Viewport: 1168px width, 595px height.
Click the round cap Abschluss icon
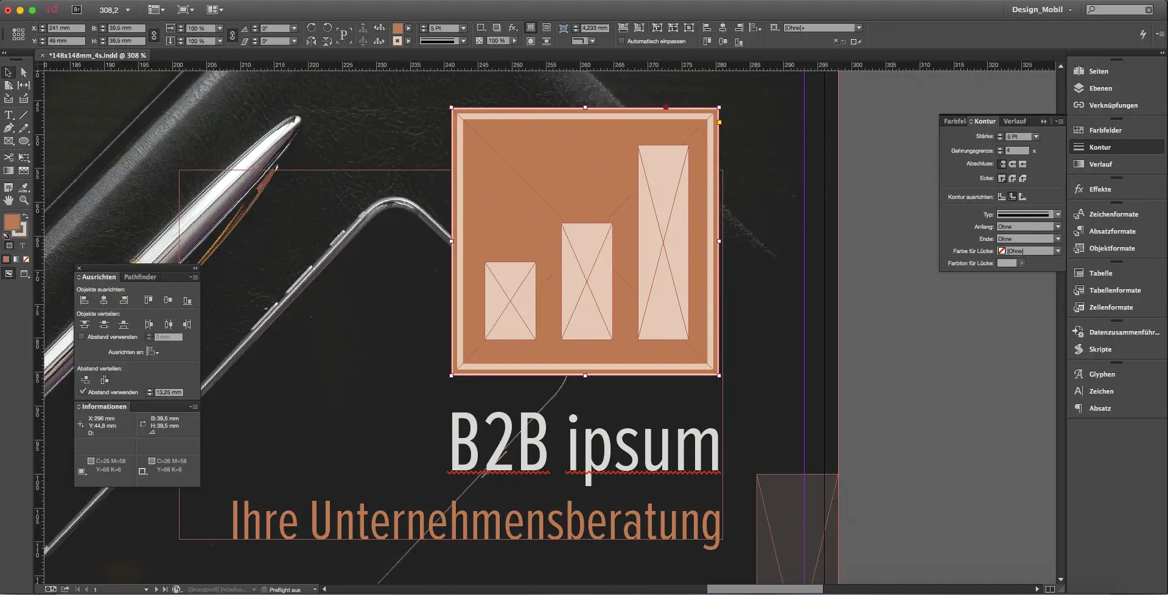1012,164
